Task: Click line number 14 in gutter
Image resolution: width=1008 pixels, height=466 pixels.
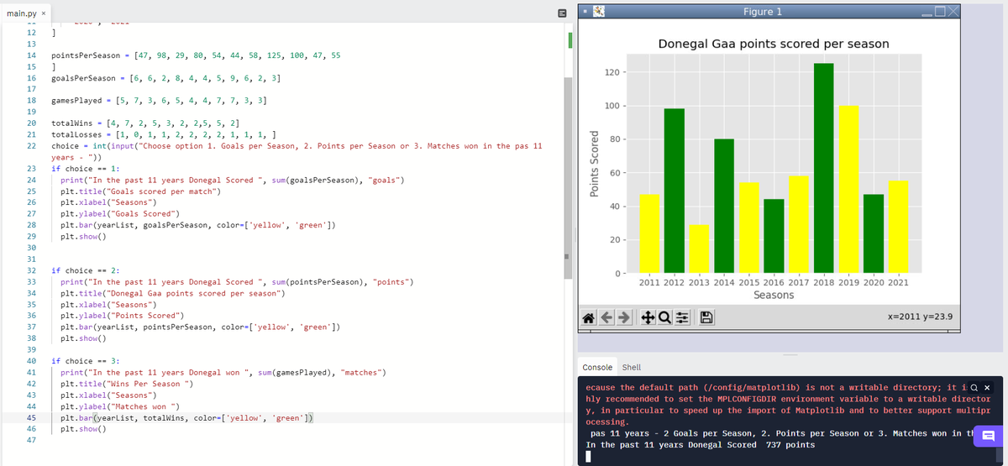Action: pos(30,55)
